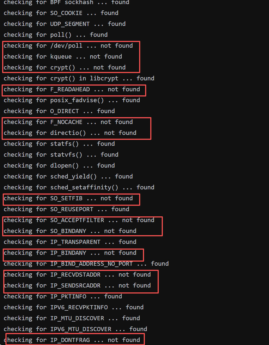The height and width of the screenshot is (345, 269).
Task: Click the IP_PKTINFO found line
Action: click(63, 296)
